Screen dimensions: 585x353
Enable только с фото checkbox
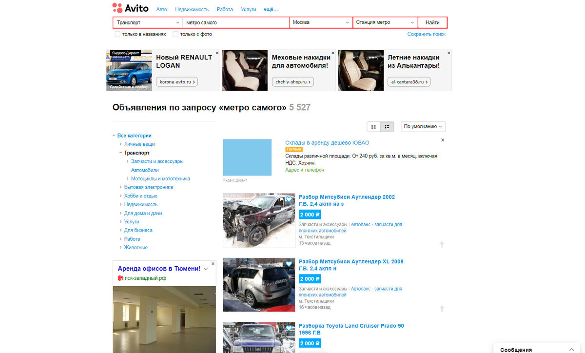175,34
